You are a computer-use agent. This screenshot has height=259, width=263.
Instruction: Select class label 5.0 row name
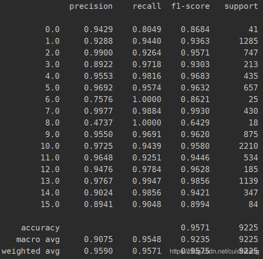click(x=52, y=88)
